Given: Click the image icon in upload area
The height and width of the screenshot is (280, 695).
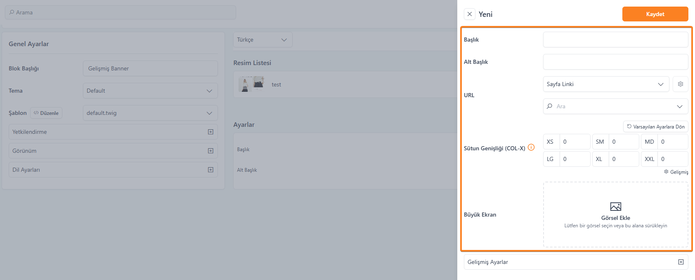Looking at the screenshot, I should pyautogui.click(x=615, y=206).
